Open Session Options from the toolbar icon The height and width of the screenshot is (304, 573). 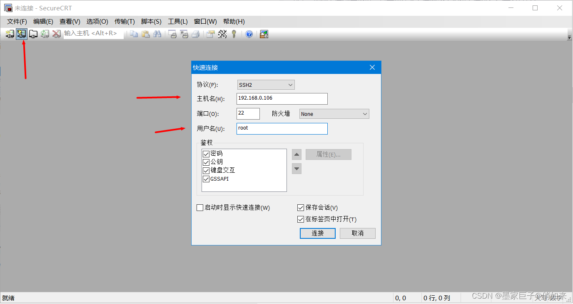(x=211, y=34)
